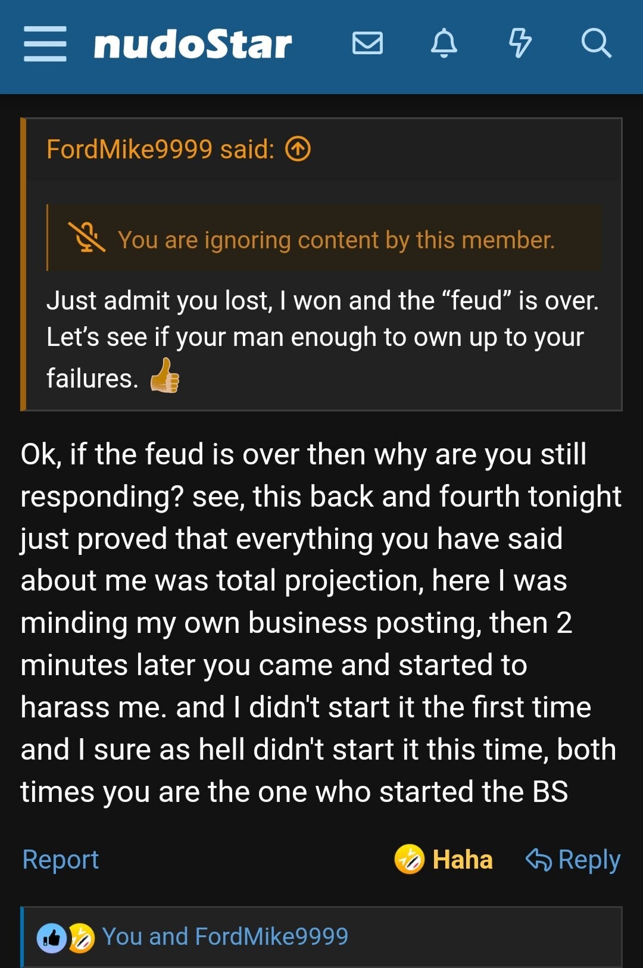Open the hamburger navigation menu
This screenshot has width=643, height=968.
(x=45, y=43)
